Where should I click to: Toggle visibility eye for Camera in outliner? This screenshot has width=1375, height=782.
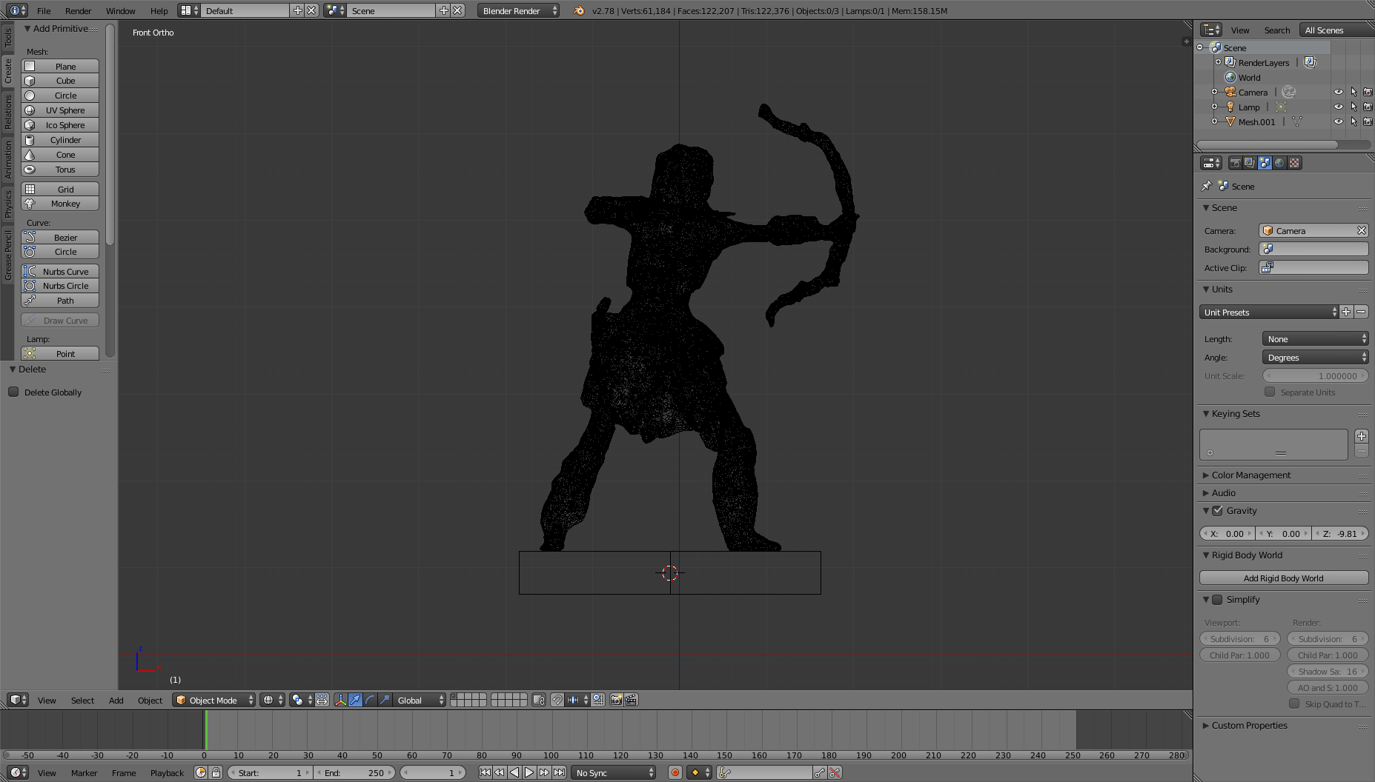[x=1339, y=92]
